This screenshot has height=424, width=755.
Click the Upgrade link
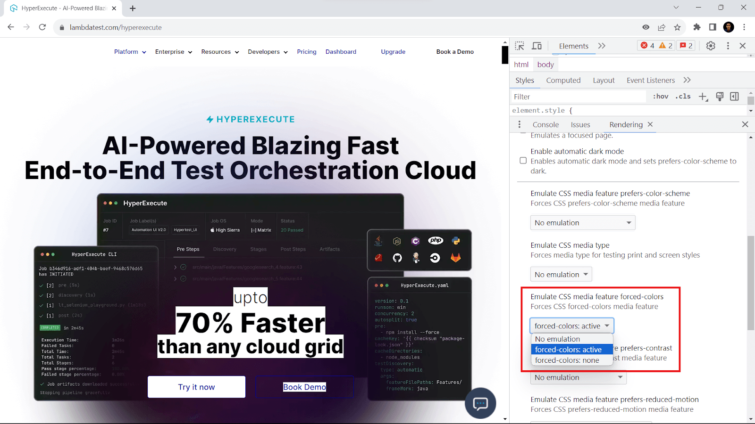(393, 52)
